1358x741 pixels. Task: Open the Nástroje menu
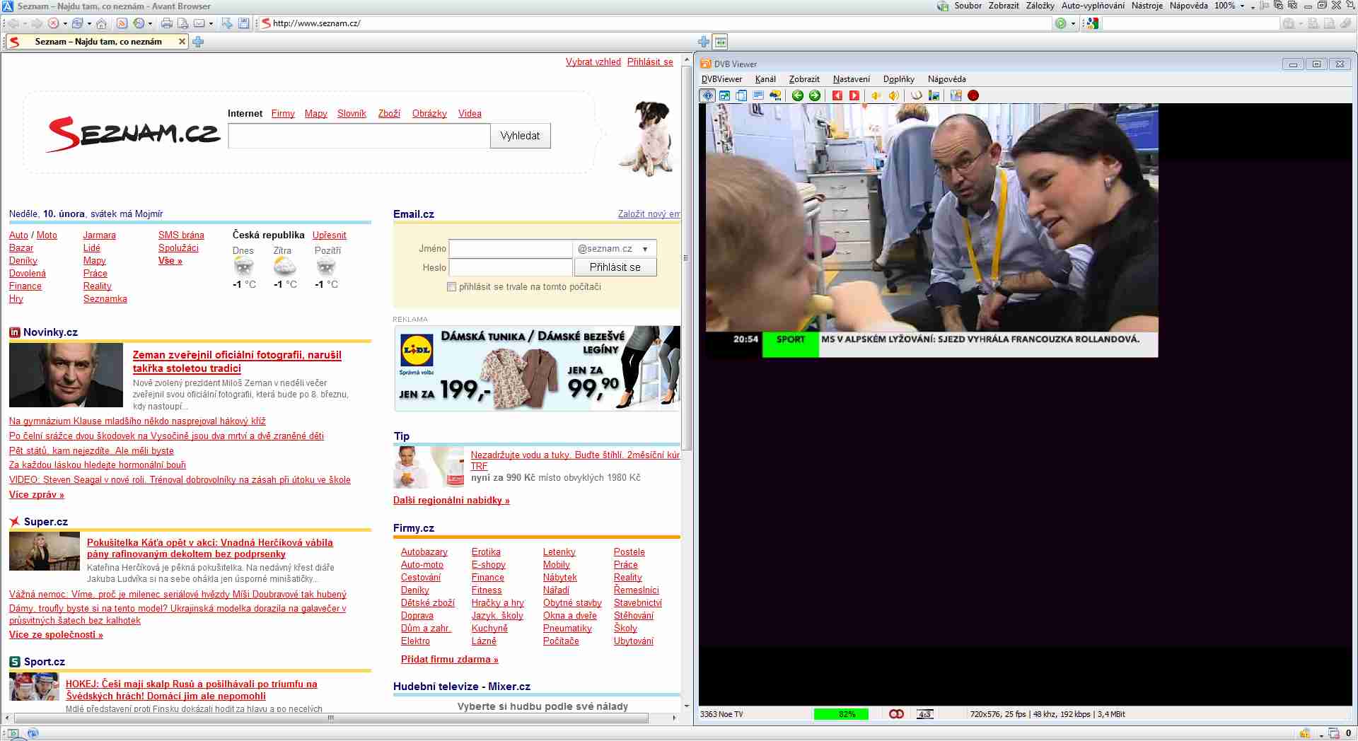1147,6
